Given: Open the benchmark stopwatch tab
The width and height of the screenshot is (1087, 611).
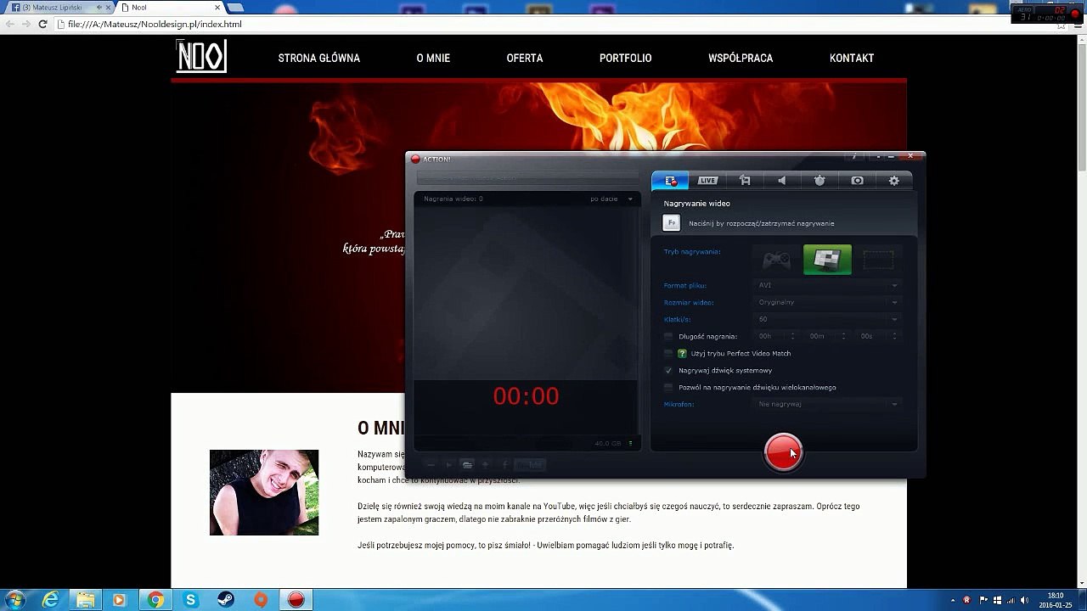Looking at the screenshot, I should click(819, 180).
